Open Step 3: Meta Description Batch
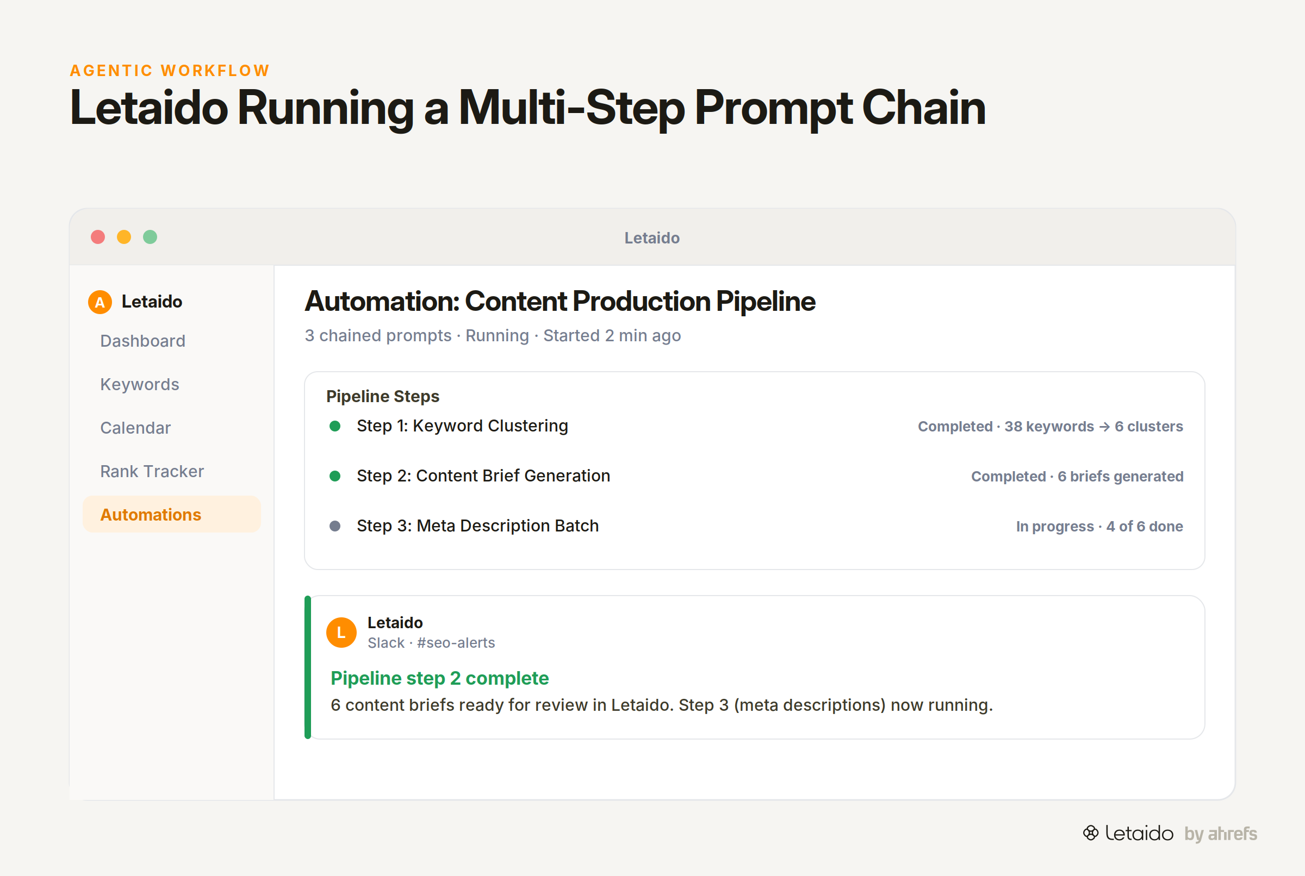 click(x=755, y=526)
